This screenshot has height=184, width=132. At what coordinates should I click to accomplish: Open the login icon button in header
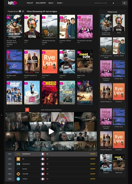tap(125, 3)
